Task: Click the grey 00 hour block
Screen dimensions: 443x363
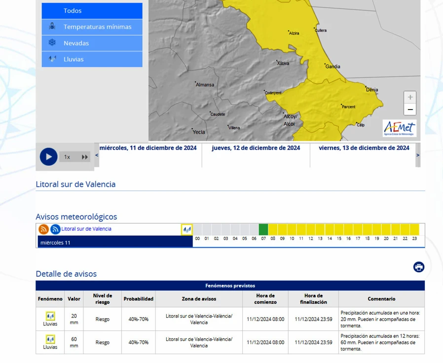Action: [x=197, y=230]
